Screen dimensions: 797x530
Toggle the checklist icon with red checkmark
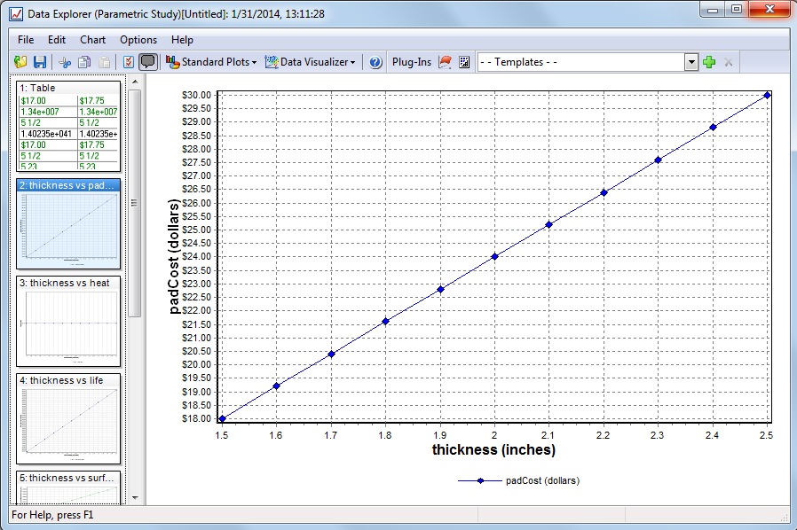click(129, 62)
